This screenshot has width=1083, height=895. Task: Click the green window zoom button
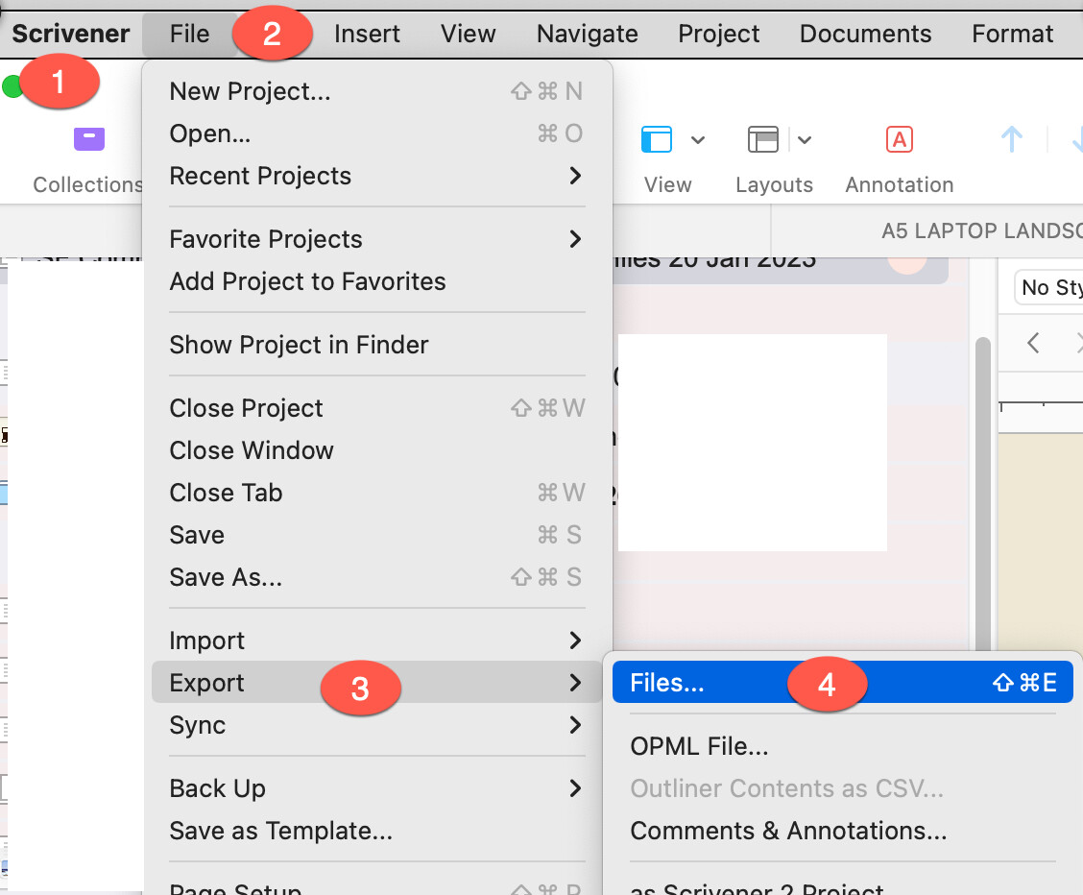coord(12,86)
